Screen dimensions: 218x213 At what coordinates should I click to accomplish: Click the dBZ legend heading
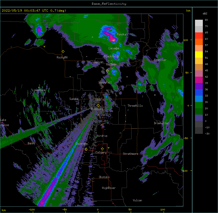205,14
